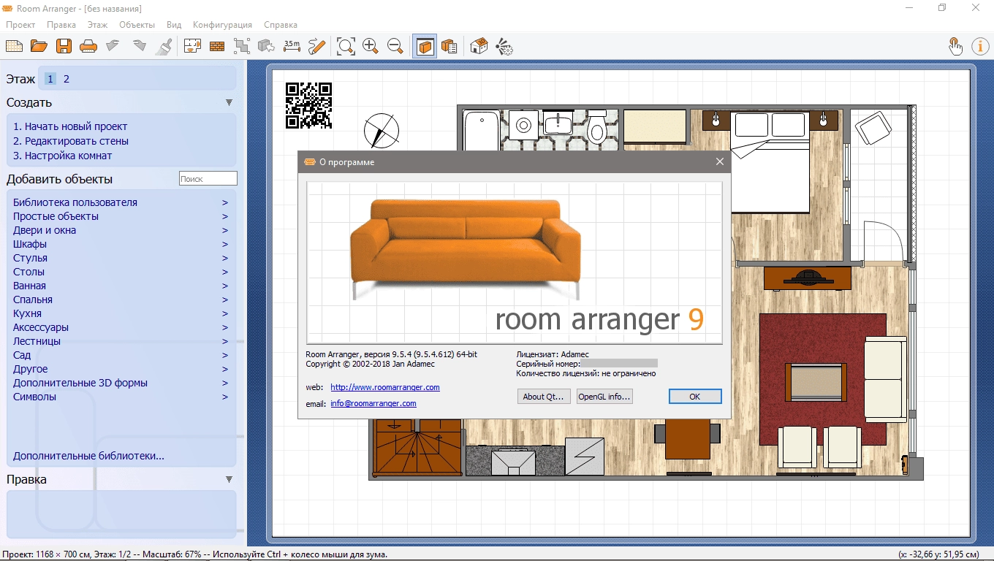This screenshot has width=994, height=561.
Task: Close the О программе dialog
Action: [x=720, y=162]
